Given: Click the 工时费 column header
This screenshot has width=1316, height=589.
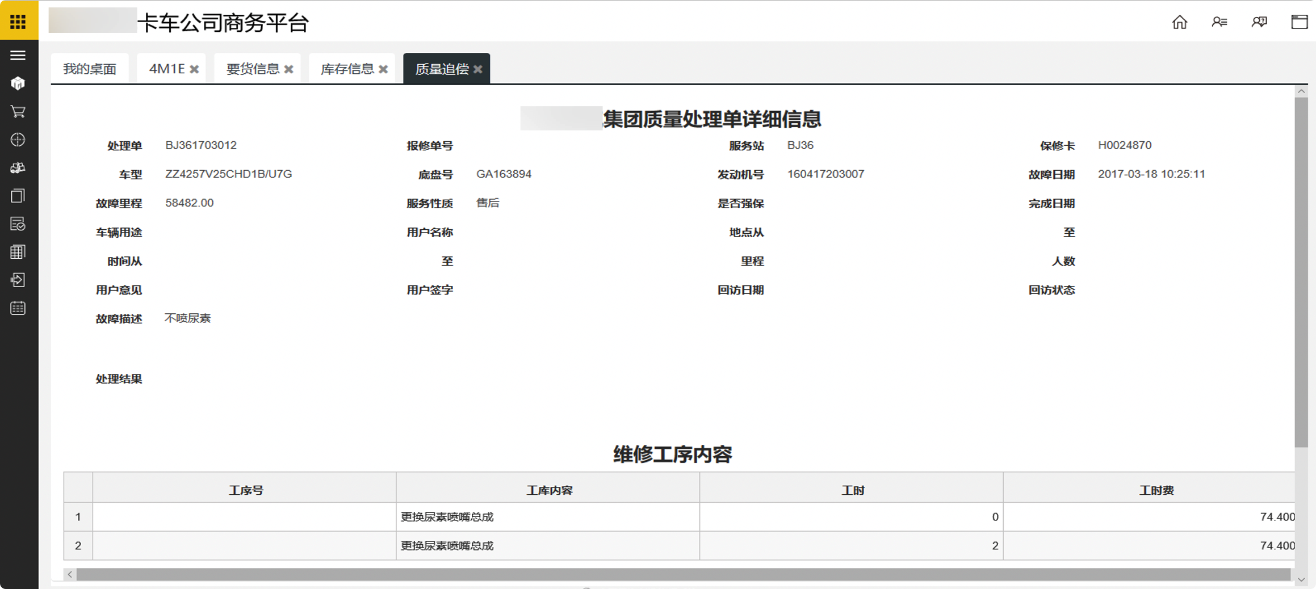Looking at the screenshot, I should (x=1156, y=490).
